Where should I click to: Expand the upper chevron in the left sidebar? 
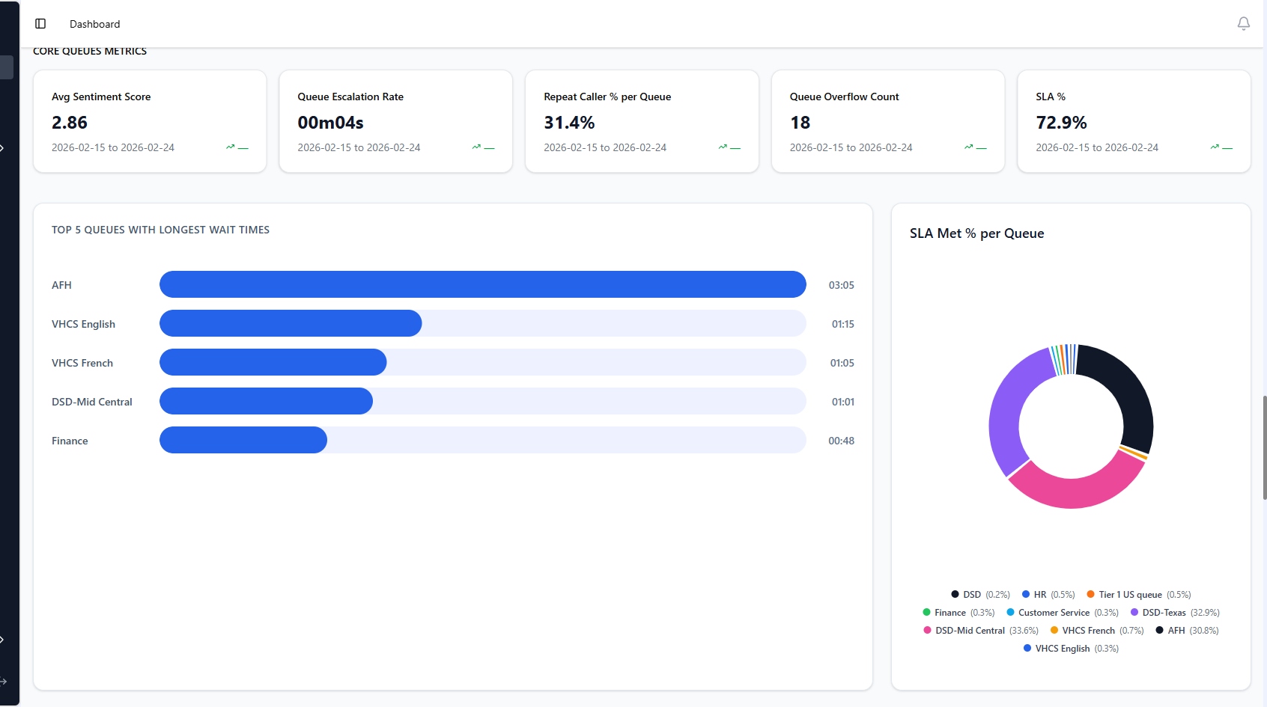(x=3, y=147)
